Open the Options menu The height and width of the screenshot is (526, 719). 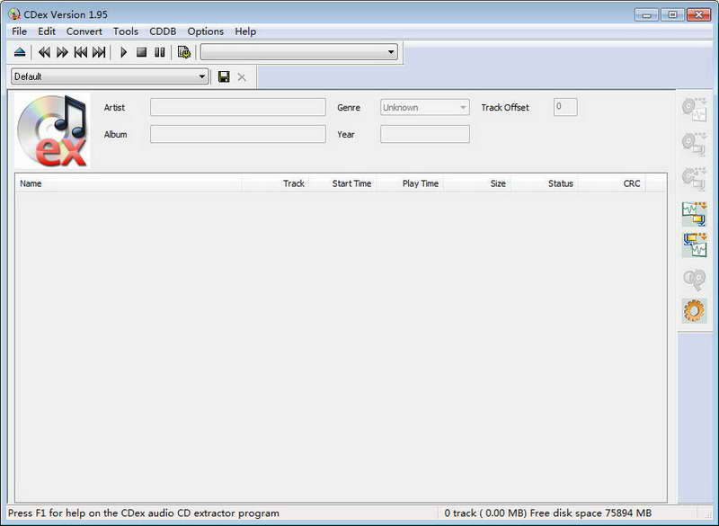[x=205, y=31]
